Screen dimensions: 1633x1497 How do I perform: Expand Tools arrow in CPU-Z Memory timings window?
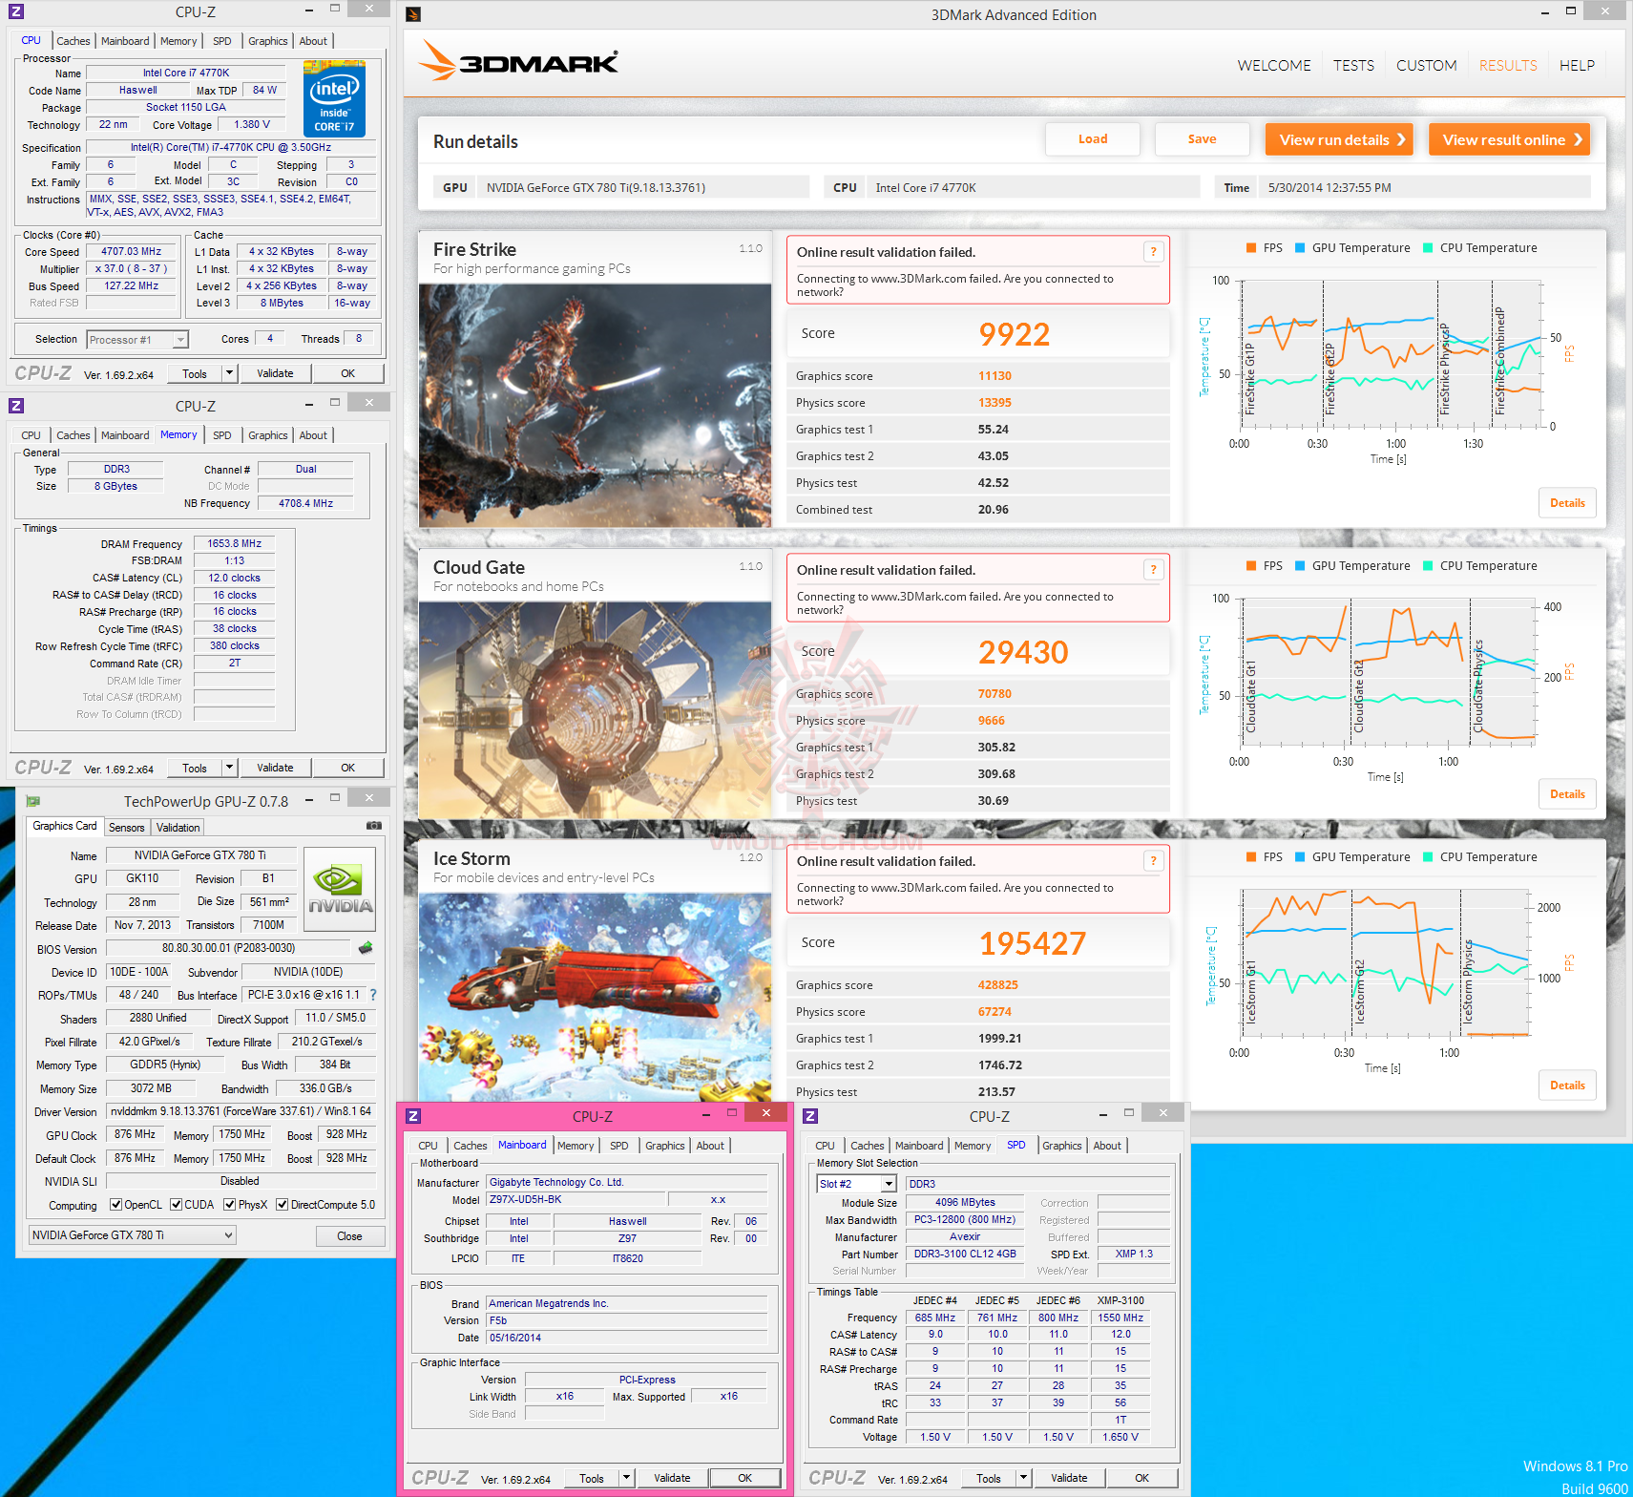[229, 768]
